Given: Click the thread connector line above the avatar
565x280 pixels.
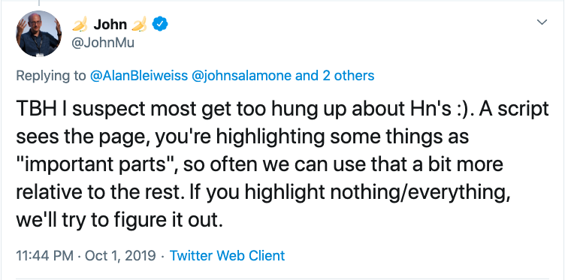Looking at the screenshot, I should 38,3.
